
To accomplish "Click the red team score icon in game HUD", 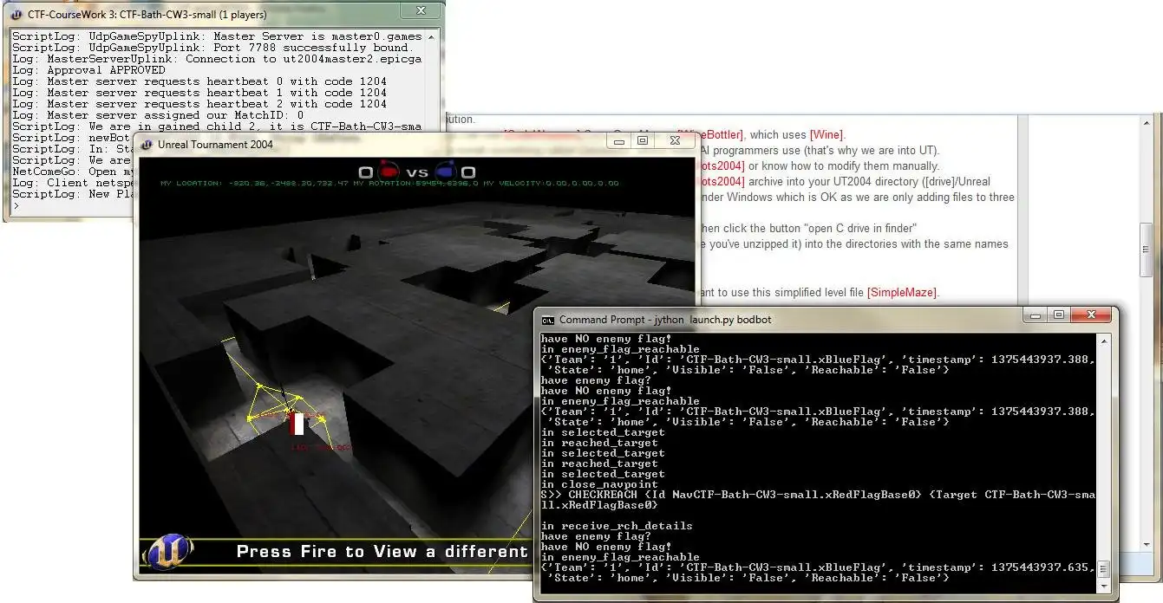I will [x=388, y=172].
